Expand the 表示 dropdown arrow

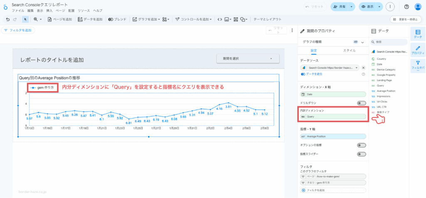click(379, 7)
